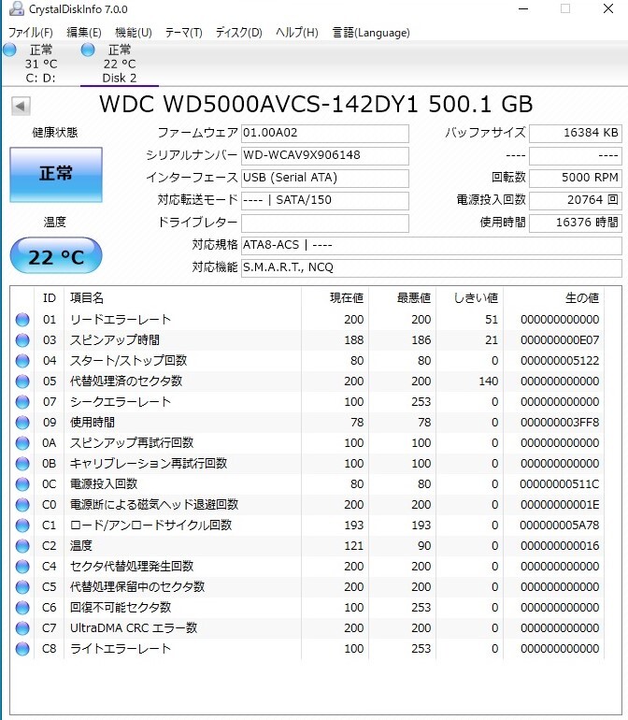Viewport: 628px width, 720px height.
Task: Click the empty ドライブレター field
Action: tap(325, 223)
